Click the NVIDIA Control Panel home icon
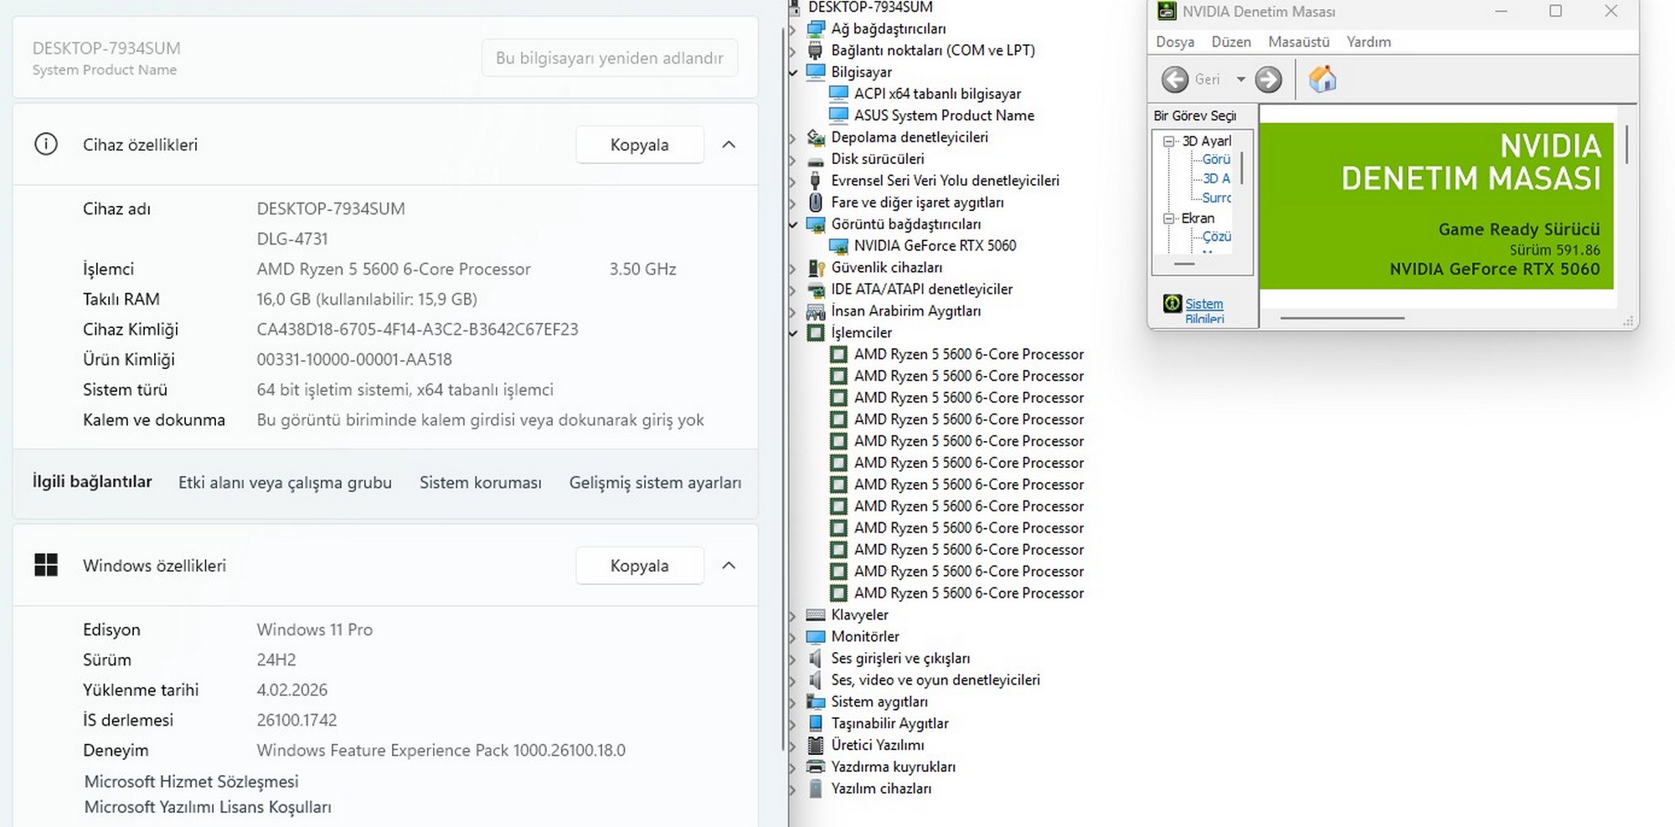 click(x=1322, y=80)
